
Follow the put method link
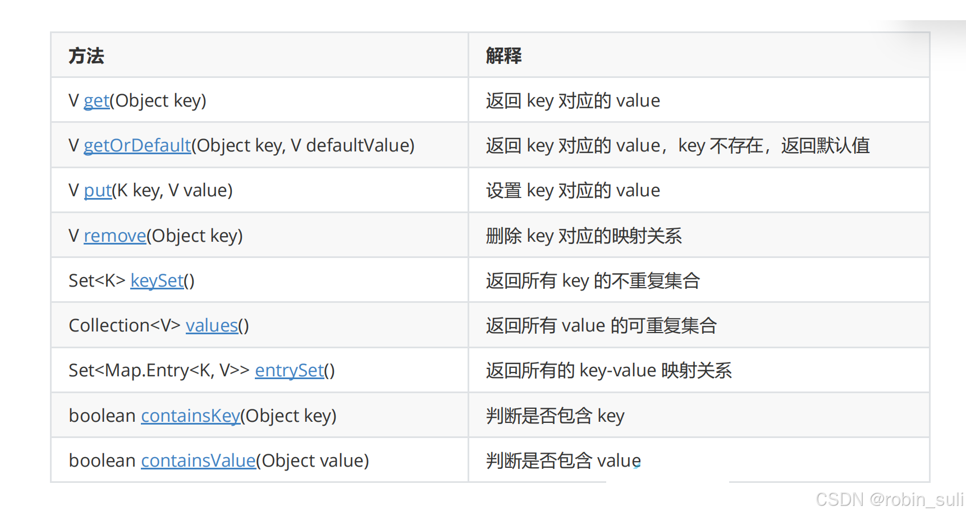(x=98, y=191)
